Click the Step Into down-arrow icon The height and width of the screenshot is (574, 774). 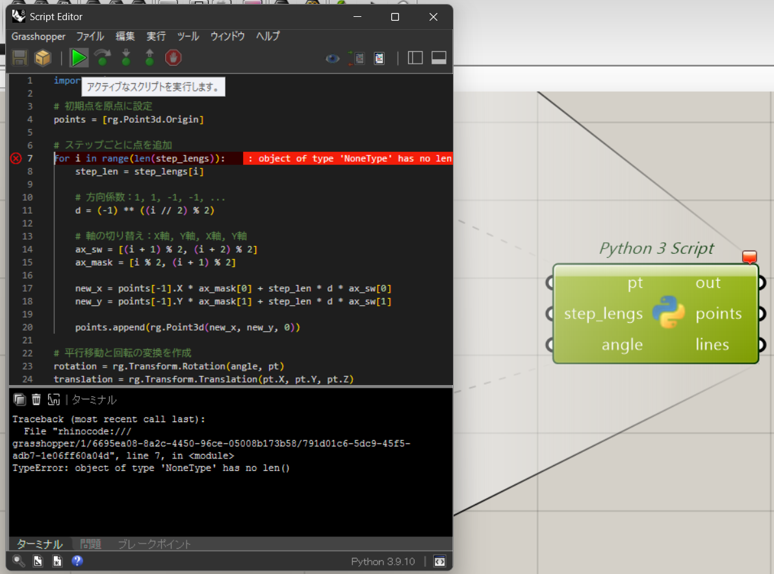point(126,58)
